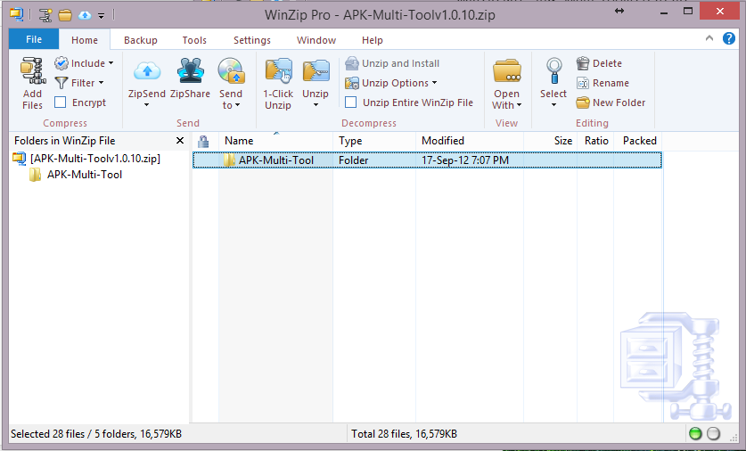This screenshot has width=746, height=451.
Task: Close the Folders in WinZip File pane
Action: [x=180, y=140]
